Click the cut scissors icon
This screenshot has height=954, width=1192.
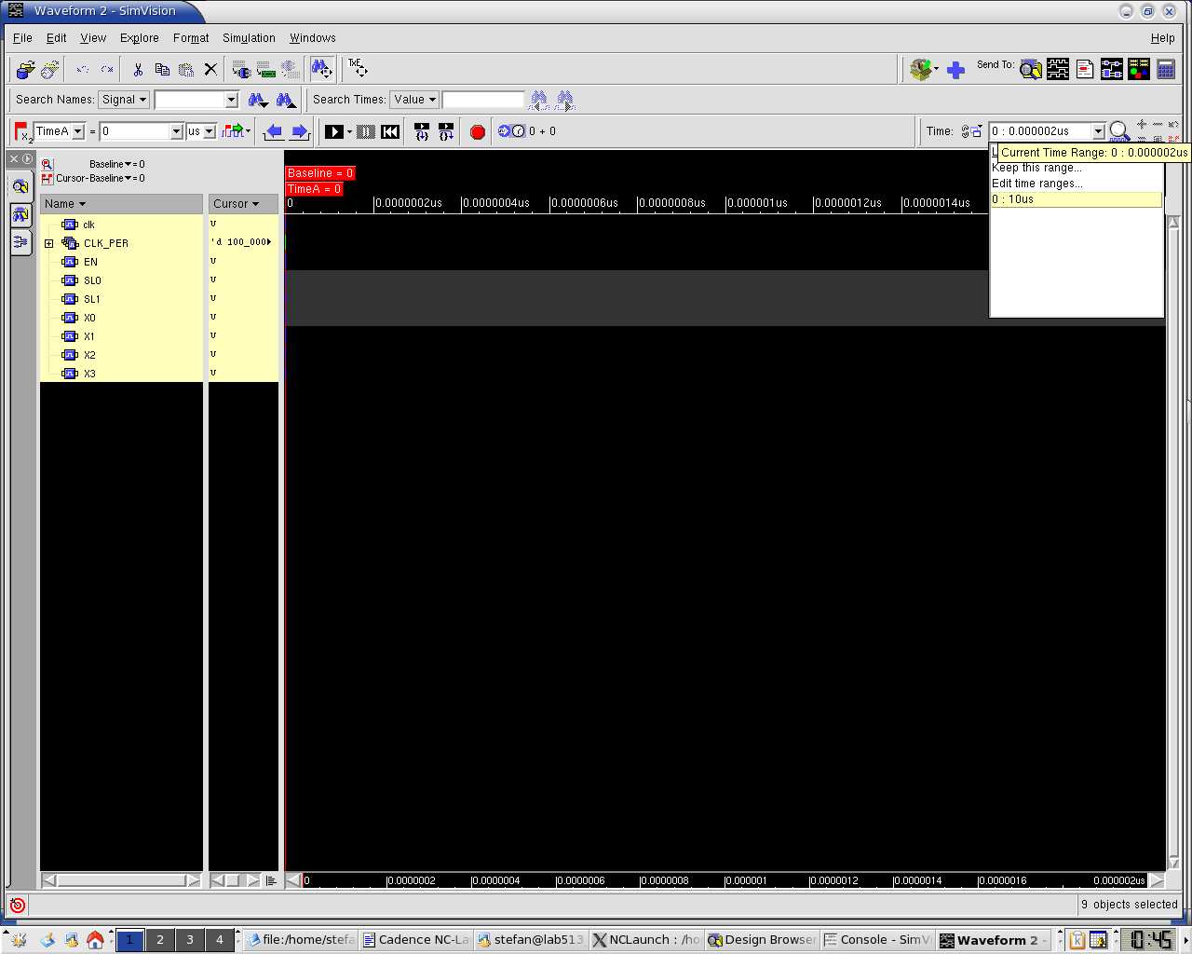[x=138, y=69]
